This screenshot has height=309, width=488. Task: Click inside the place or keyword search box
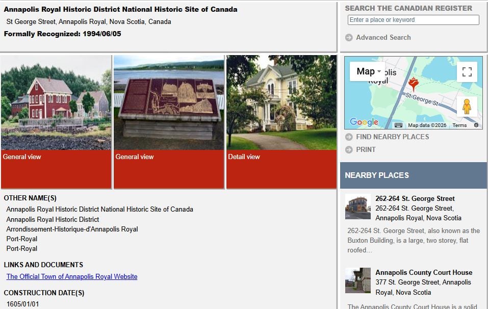tap(413, 20)
